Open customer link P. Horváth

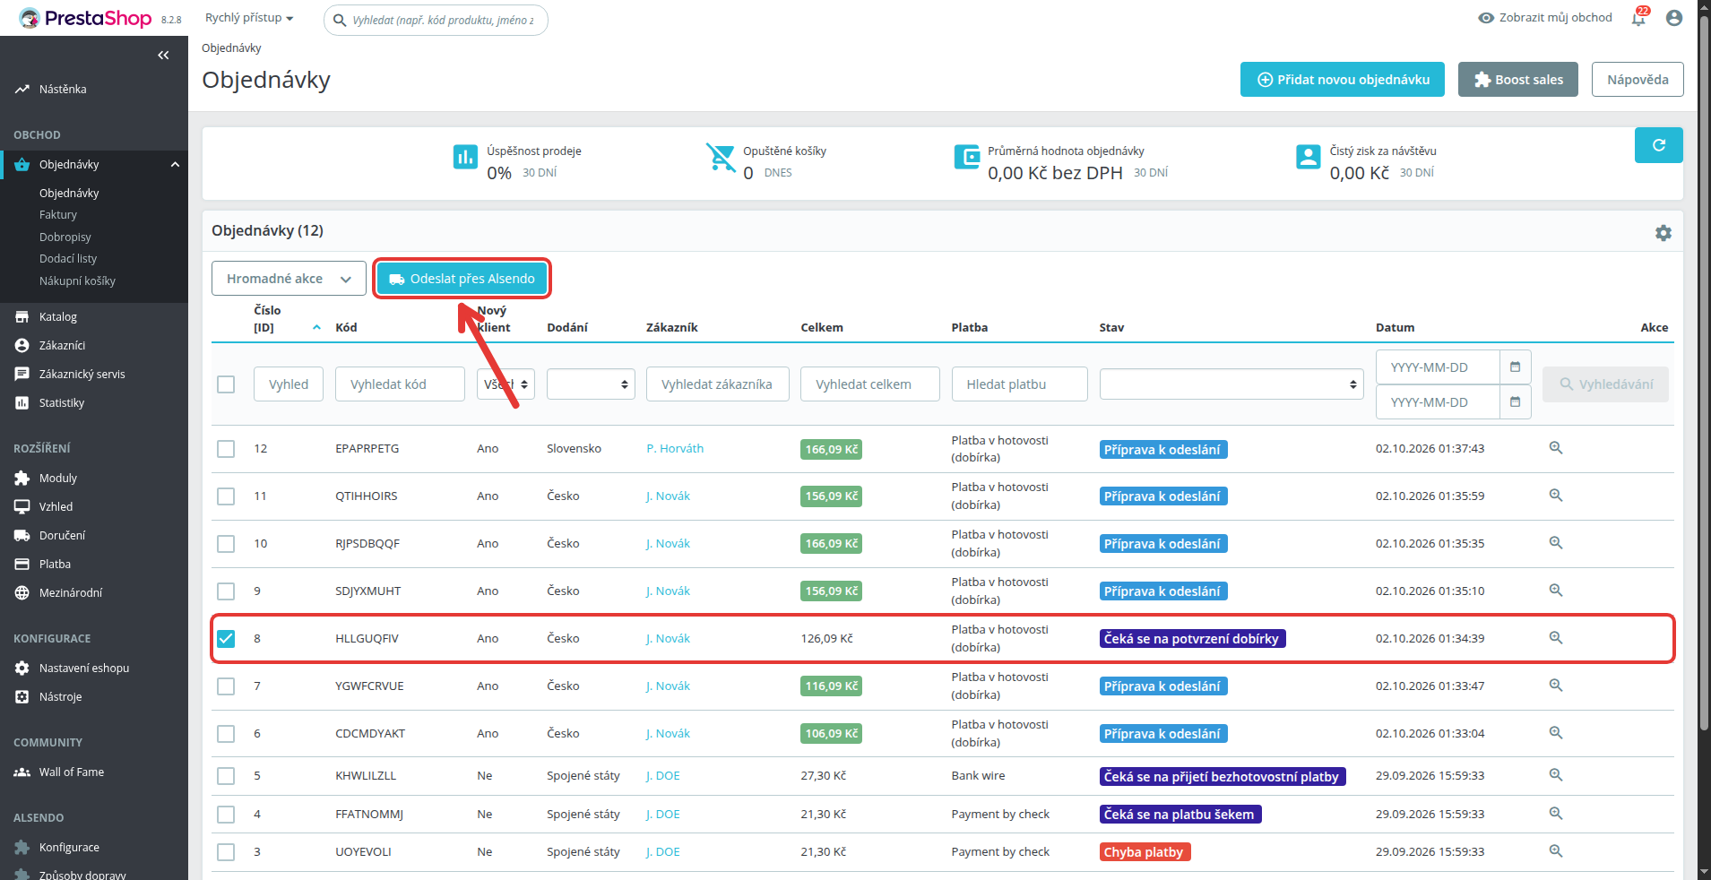(675, 449)
